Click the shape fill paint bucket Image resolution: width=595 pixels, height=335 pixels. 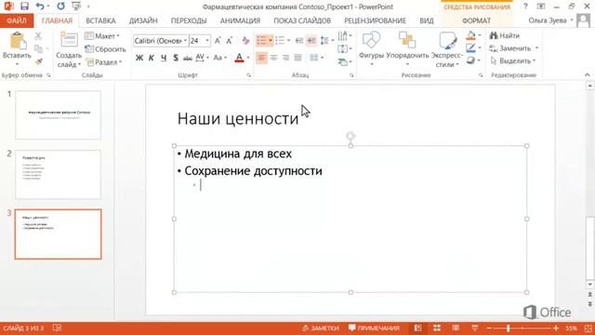471,35
